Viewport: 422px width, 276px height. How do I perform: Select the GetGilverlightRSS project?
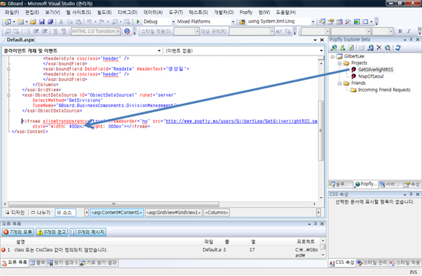coord(375,70)
